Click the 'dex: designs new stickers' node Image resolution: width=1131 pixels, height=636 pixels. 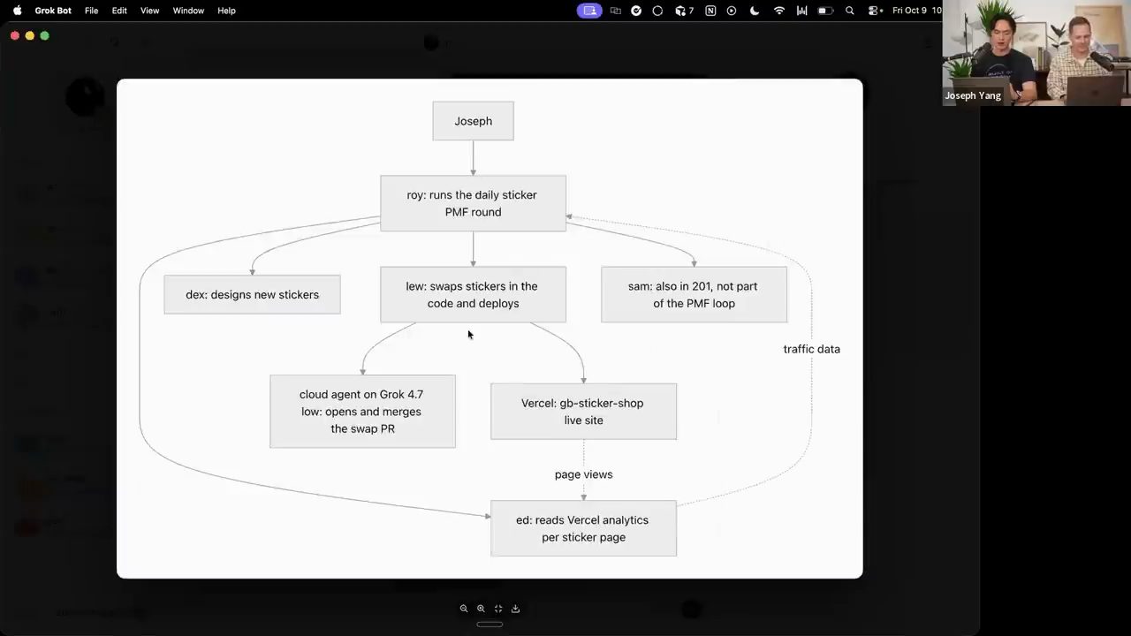(252, 294)
